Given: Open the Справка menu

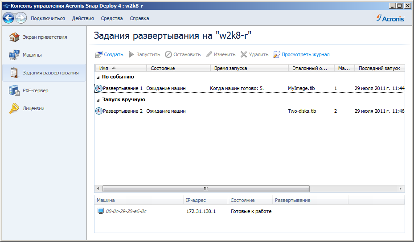Looking at the screenshot, I should [x=139, y=18].
